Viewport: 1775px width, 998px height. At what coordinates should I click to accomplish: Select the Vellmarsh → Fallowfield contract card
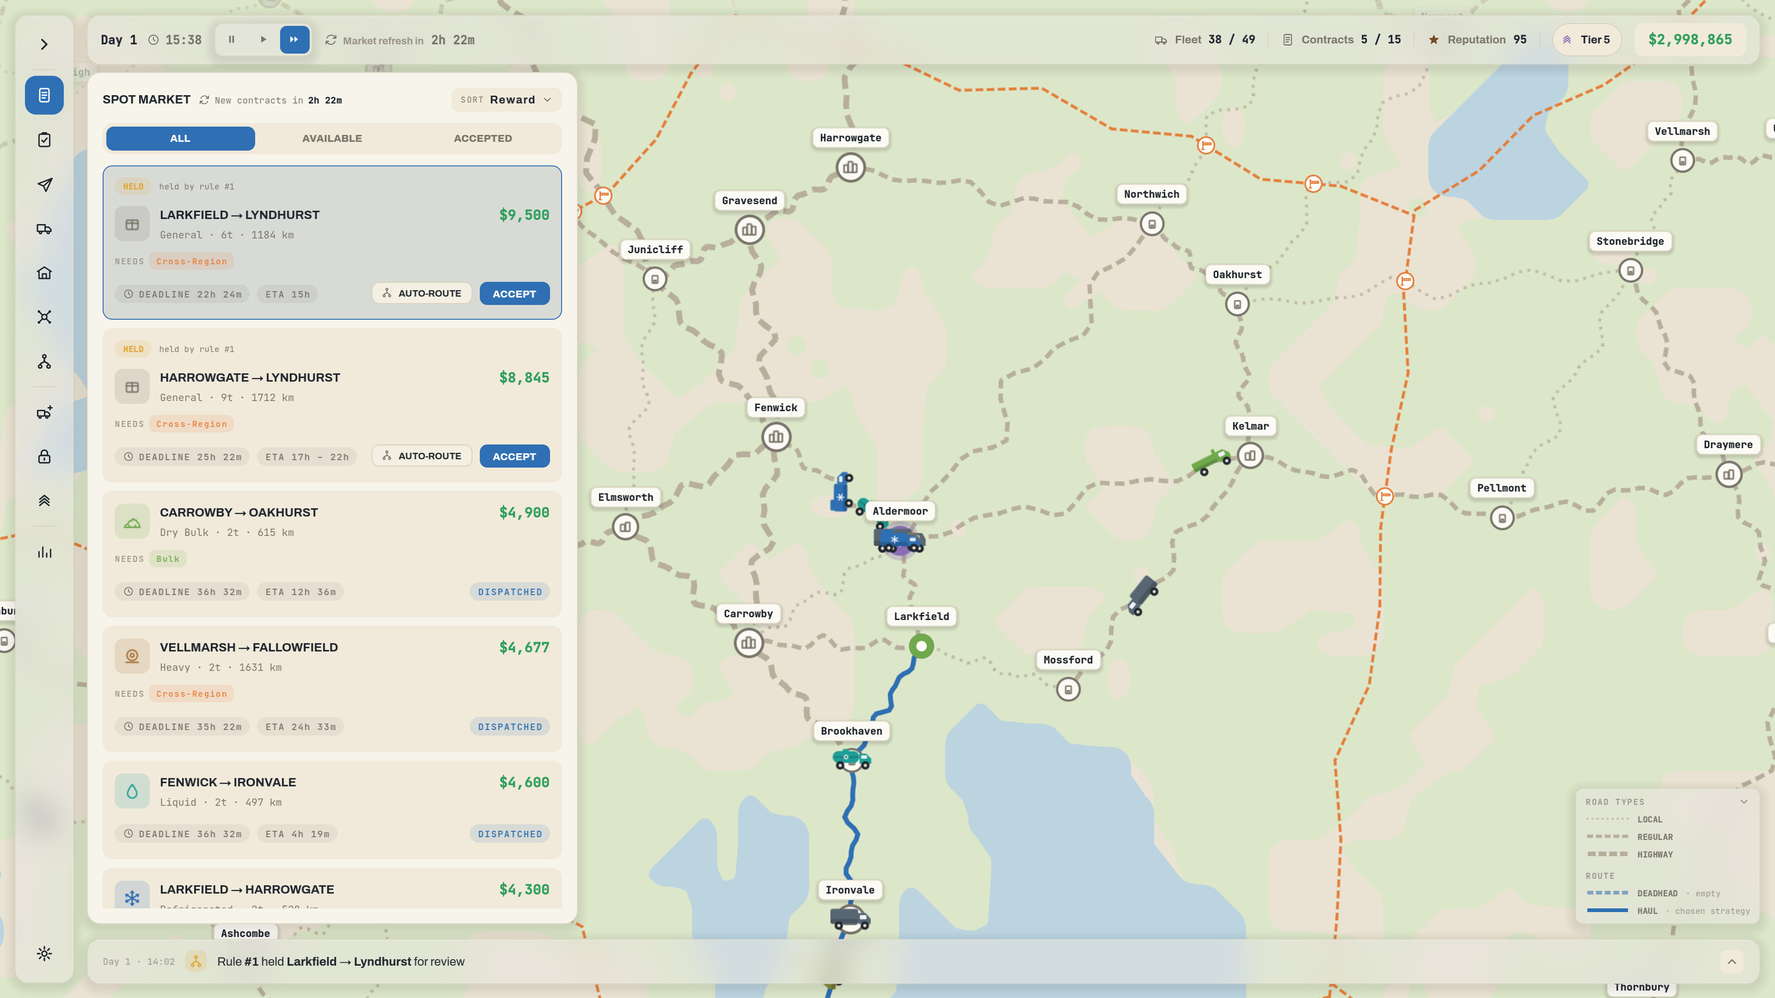pyautogui.click(x=332, y=689)
